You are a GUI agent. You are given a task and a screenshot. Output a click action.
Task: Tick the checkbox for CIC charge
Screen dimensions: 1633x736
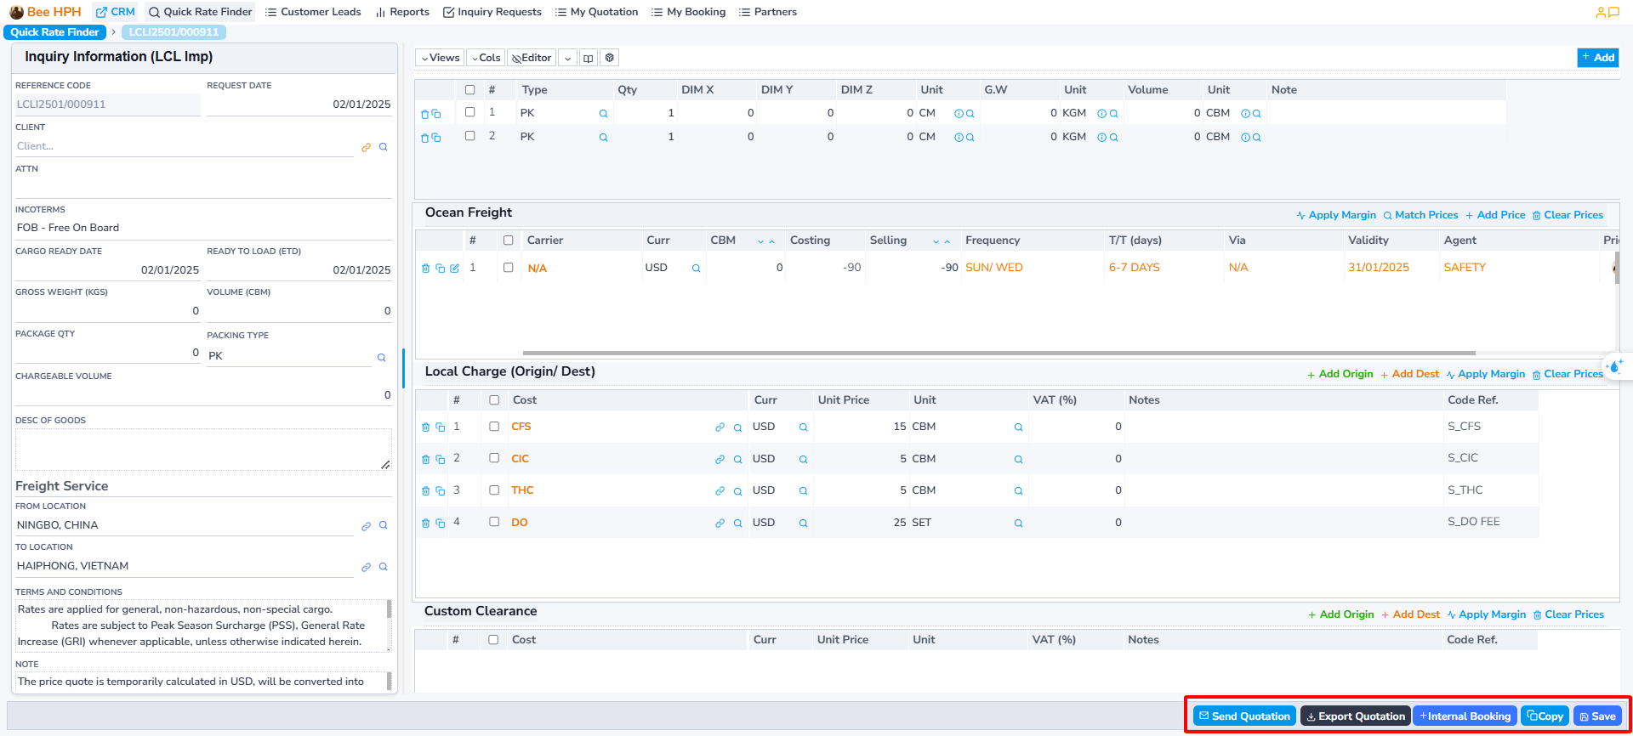[494, 458]
